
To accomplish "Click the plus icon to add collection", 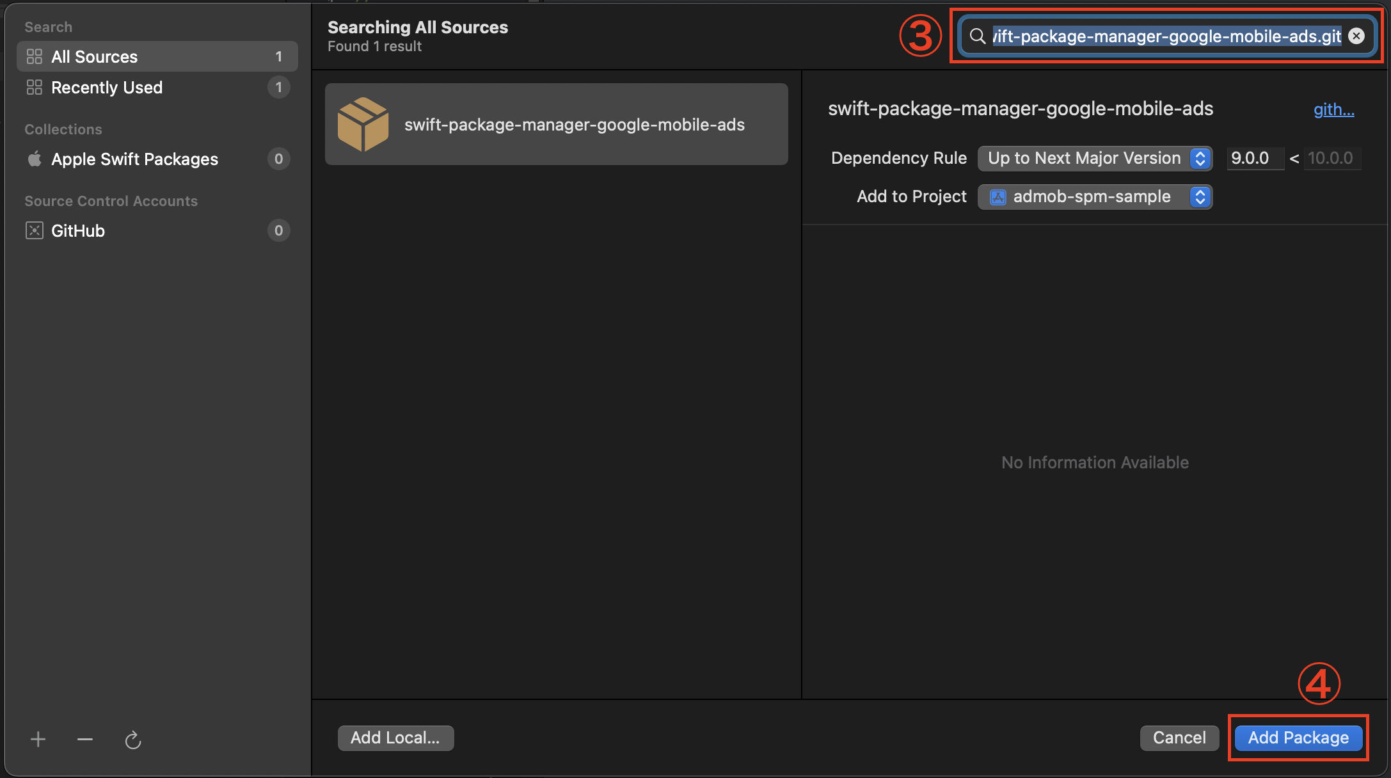I will [x=38, y=740].
